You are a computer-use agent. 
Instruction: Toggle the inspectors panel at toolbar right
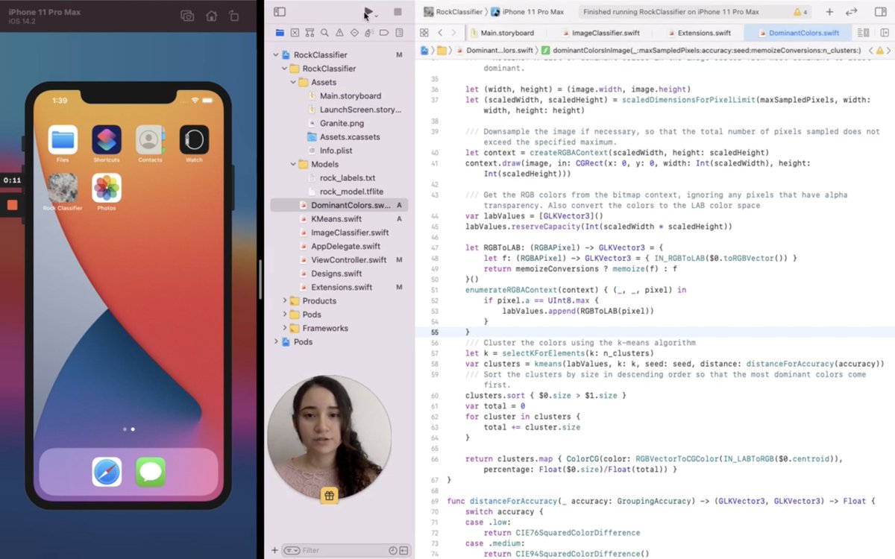pos(881,12)
